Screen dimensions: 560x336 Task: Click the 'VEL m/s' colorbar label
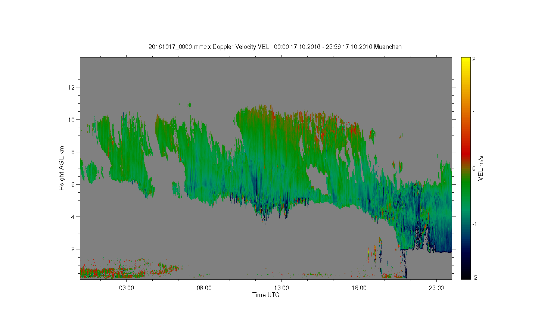(481, 168)
